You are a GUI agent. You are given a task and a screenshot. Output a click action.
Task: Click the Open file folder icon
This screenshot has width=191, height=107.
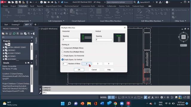13,2
